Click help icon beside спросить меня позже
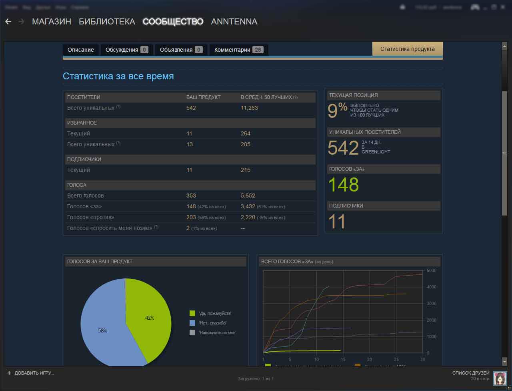Viewport: 512px width, 391px height. click(x=156, y=228)
